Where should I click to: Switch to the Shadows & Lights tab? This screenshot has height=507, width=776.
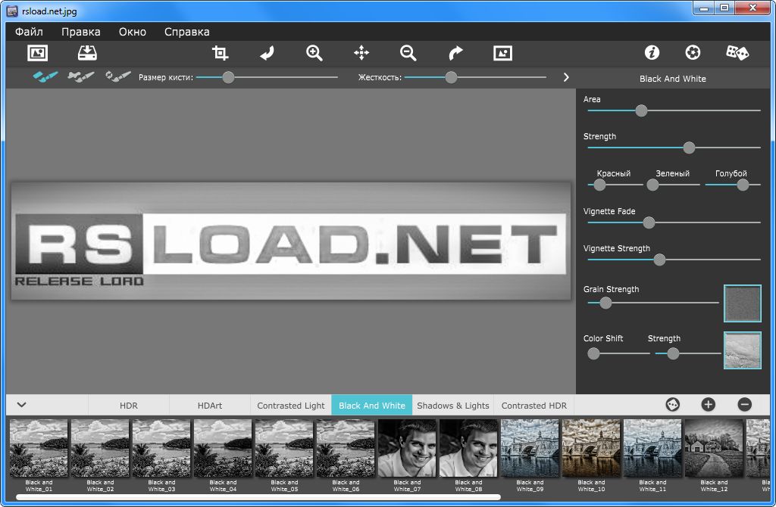453,406
